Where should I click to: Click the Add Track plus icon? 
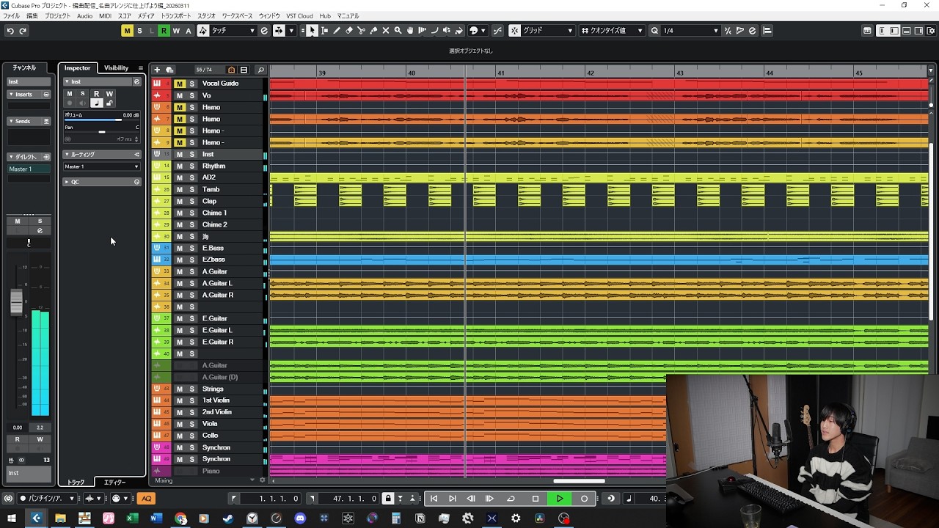157,70
